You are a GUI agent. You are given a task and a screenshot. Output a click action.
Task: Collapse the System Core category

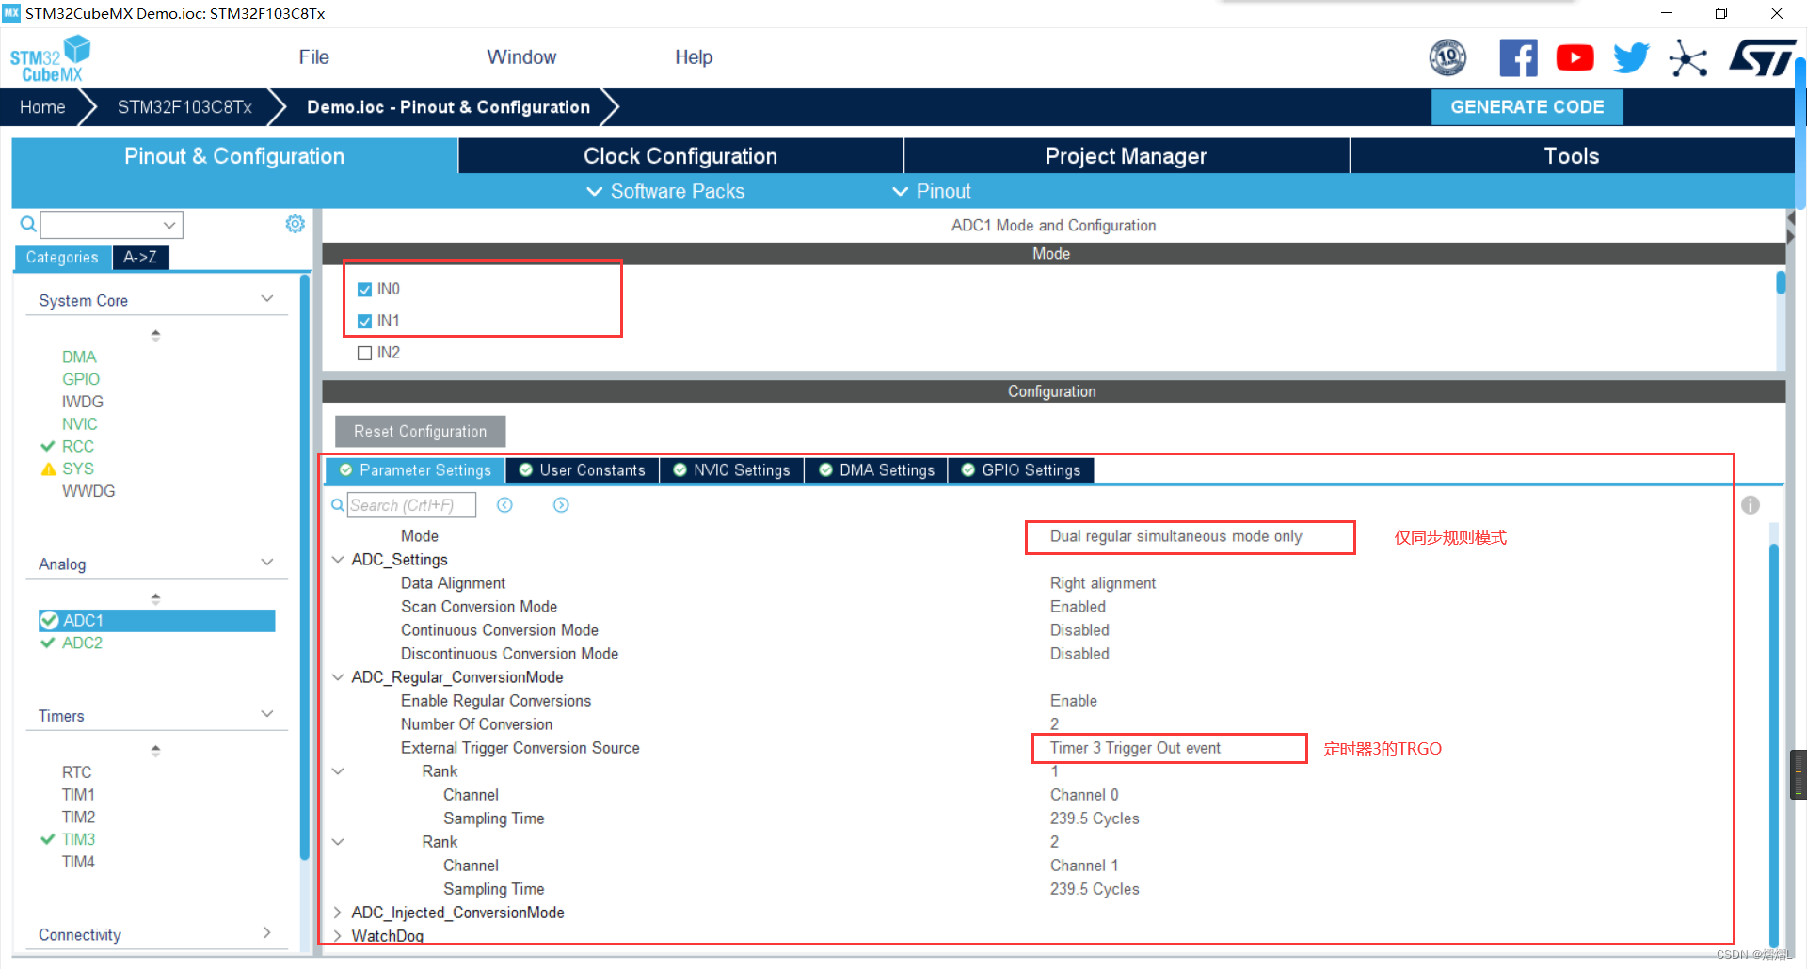(267, 299)
